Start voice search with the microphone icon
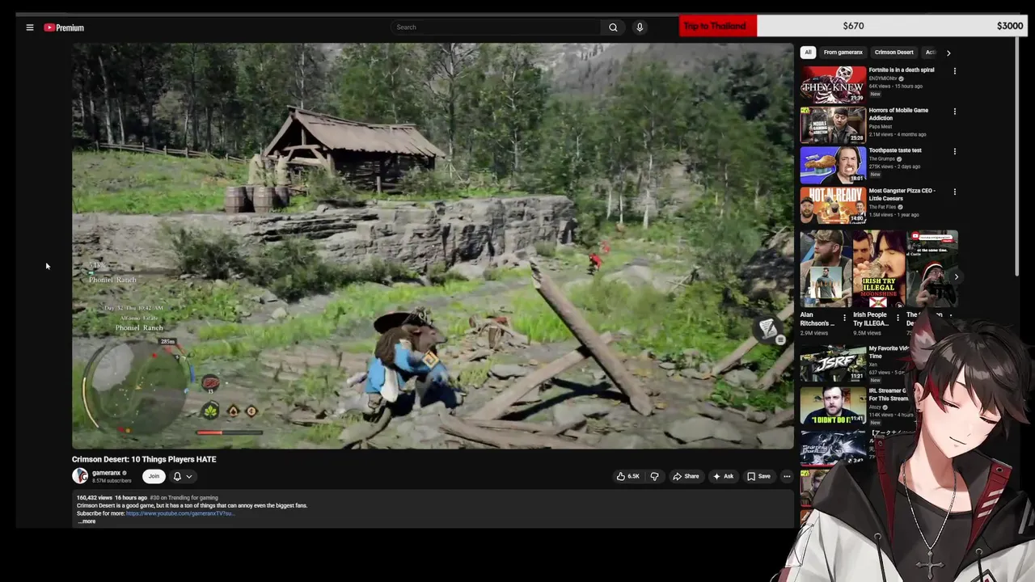1035x582 pixels. 640,27
